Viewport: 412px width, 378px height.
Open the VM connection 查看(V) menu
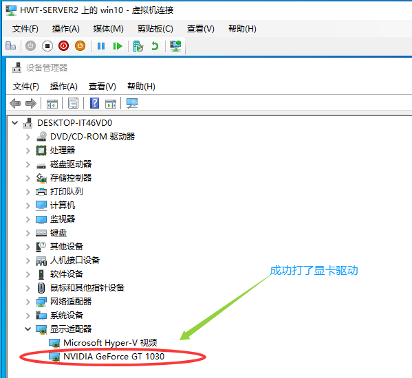(200, 29)
